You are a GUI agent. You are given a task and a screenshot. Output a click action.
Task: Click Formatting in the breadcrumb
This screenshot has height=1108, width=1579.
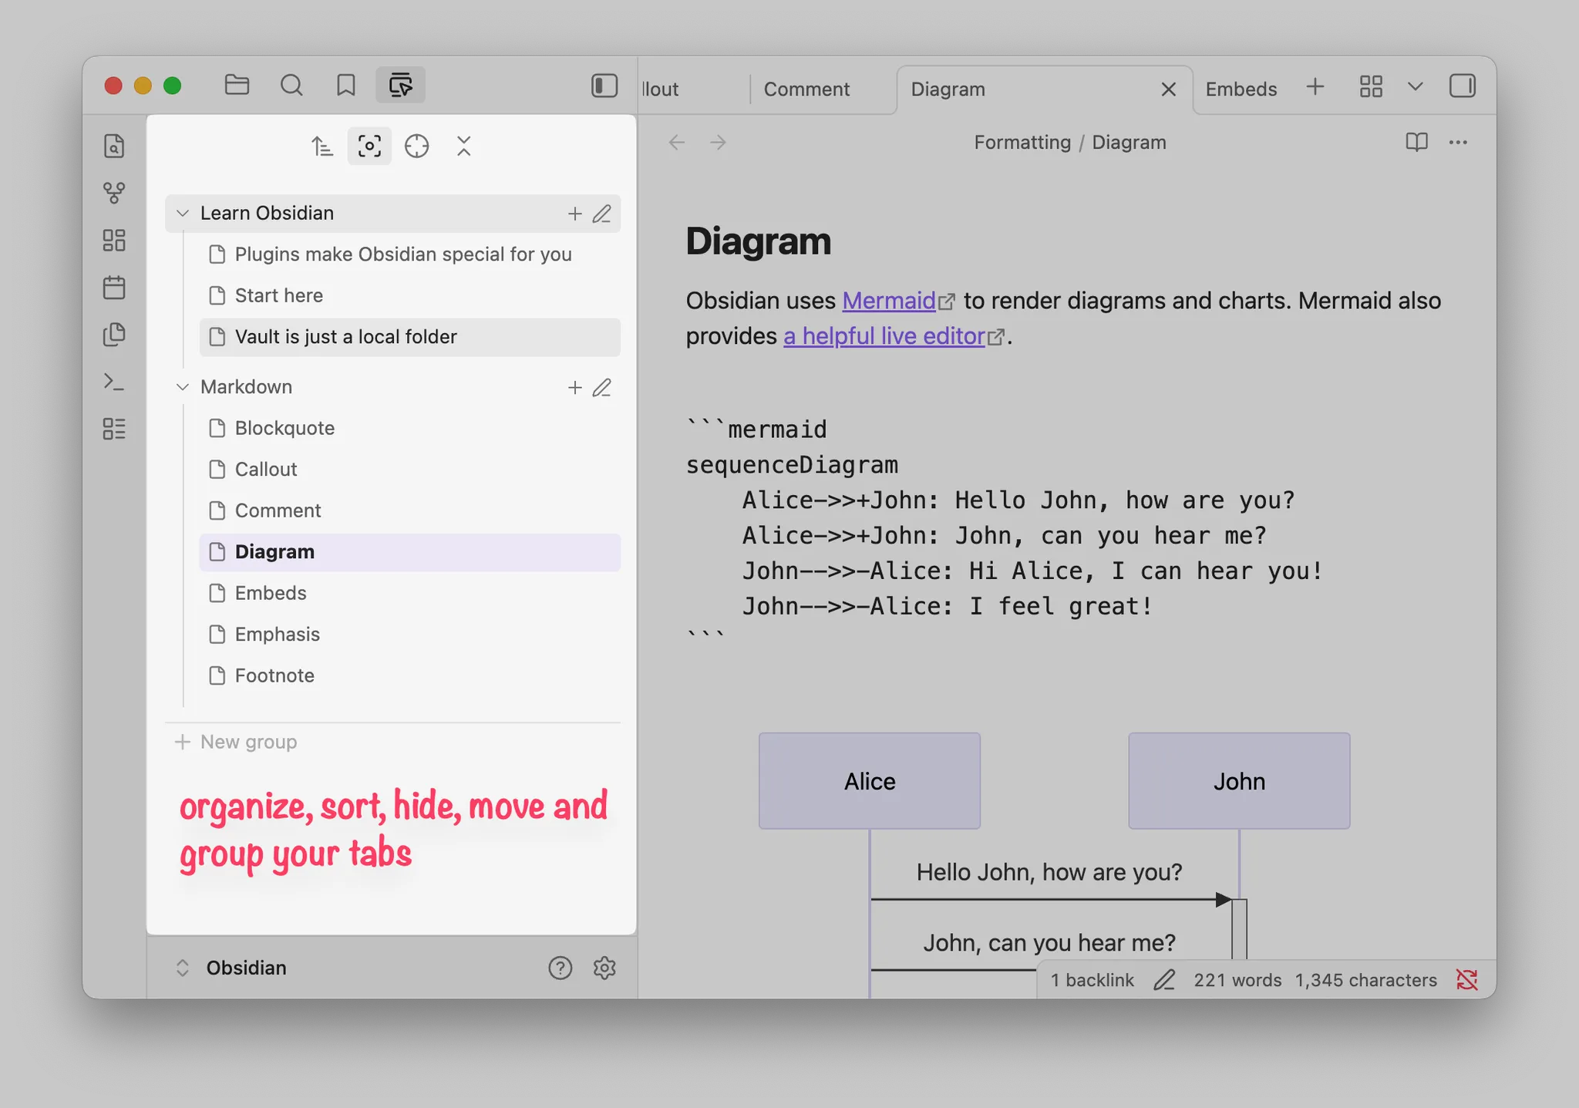click(1022, 143)
